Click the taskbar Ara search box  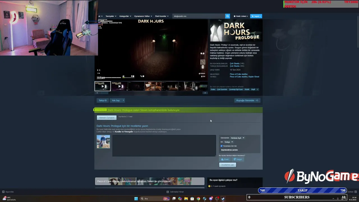(x=155, y=199)
